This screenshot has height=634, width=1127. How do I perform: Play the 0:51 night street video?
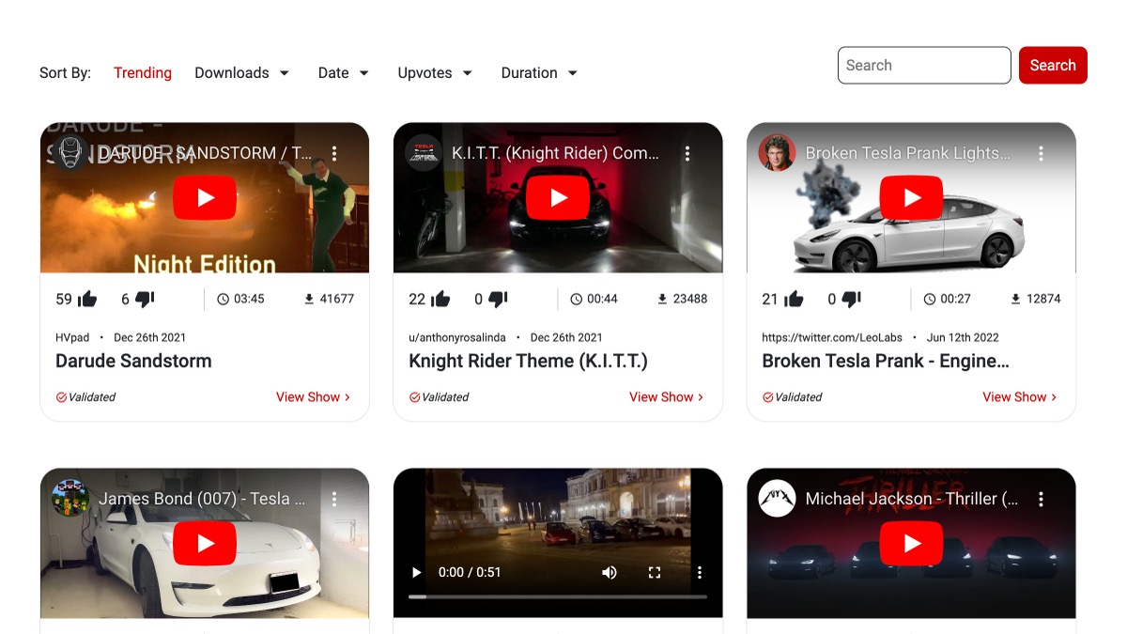417,572
